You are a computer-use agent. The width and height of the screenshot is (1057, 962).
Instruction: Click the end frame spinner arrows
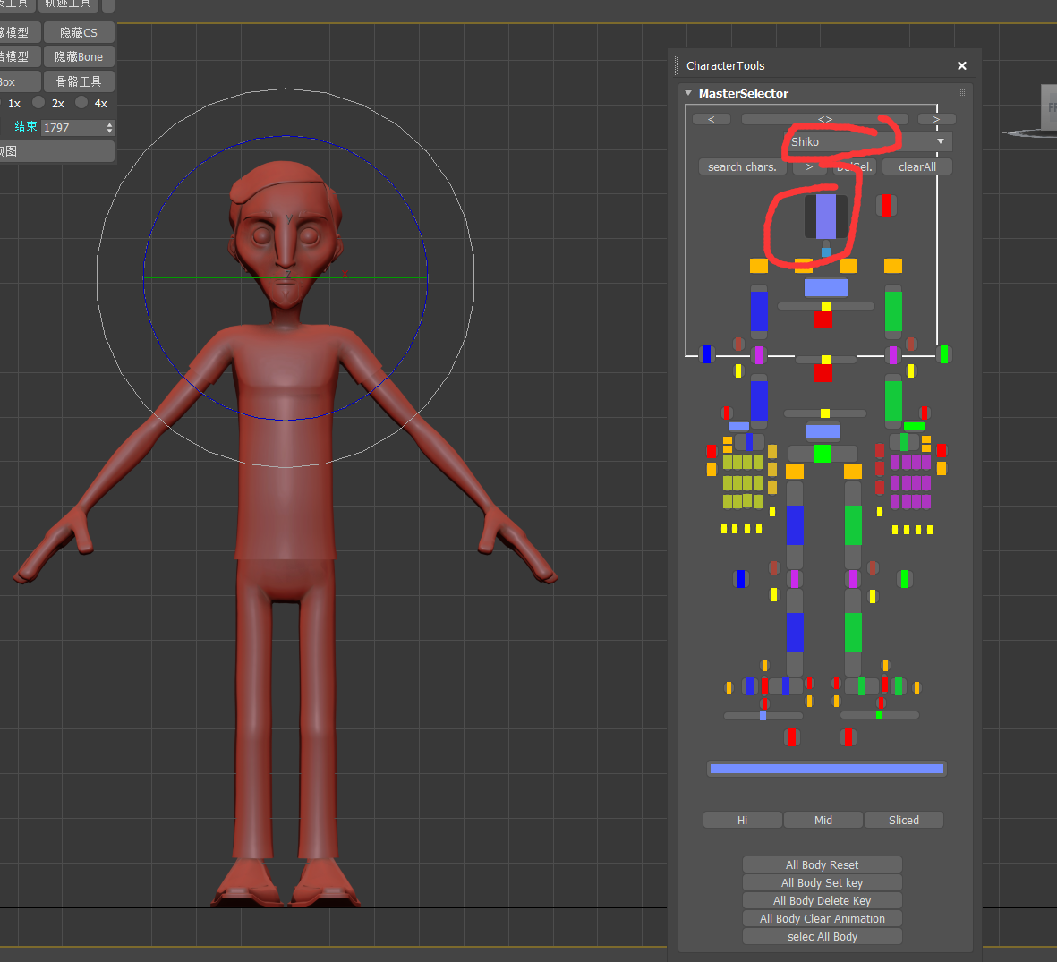[x=109, y=128]
